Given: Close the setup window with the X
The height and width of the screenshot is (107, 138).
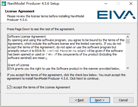Looking at the screenshot, I should [131, 4].
